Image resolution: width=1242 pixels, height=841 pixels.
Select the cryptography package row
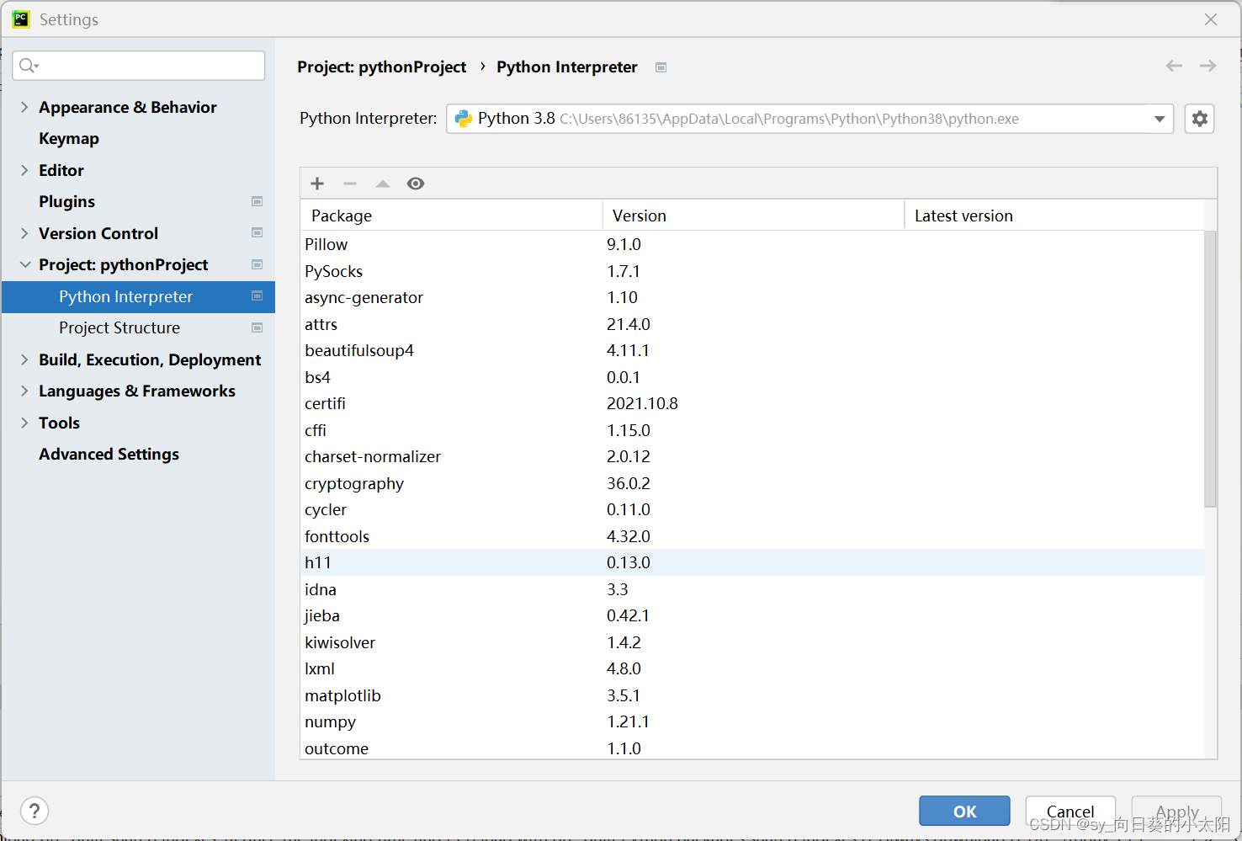coord(752,483)
